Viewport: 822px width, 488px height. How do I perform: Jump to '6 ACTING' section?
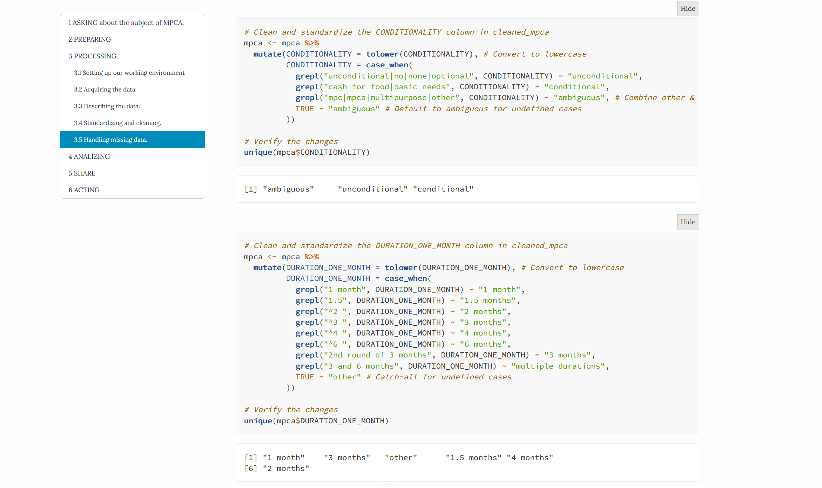132,190
